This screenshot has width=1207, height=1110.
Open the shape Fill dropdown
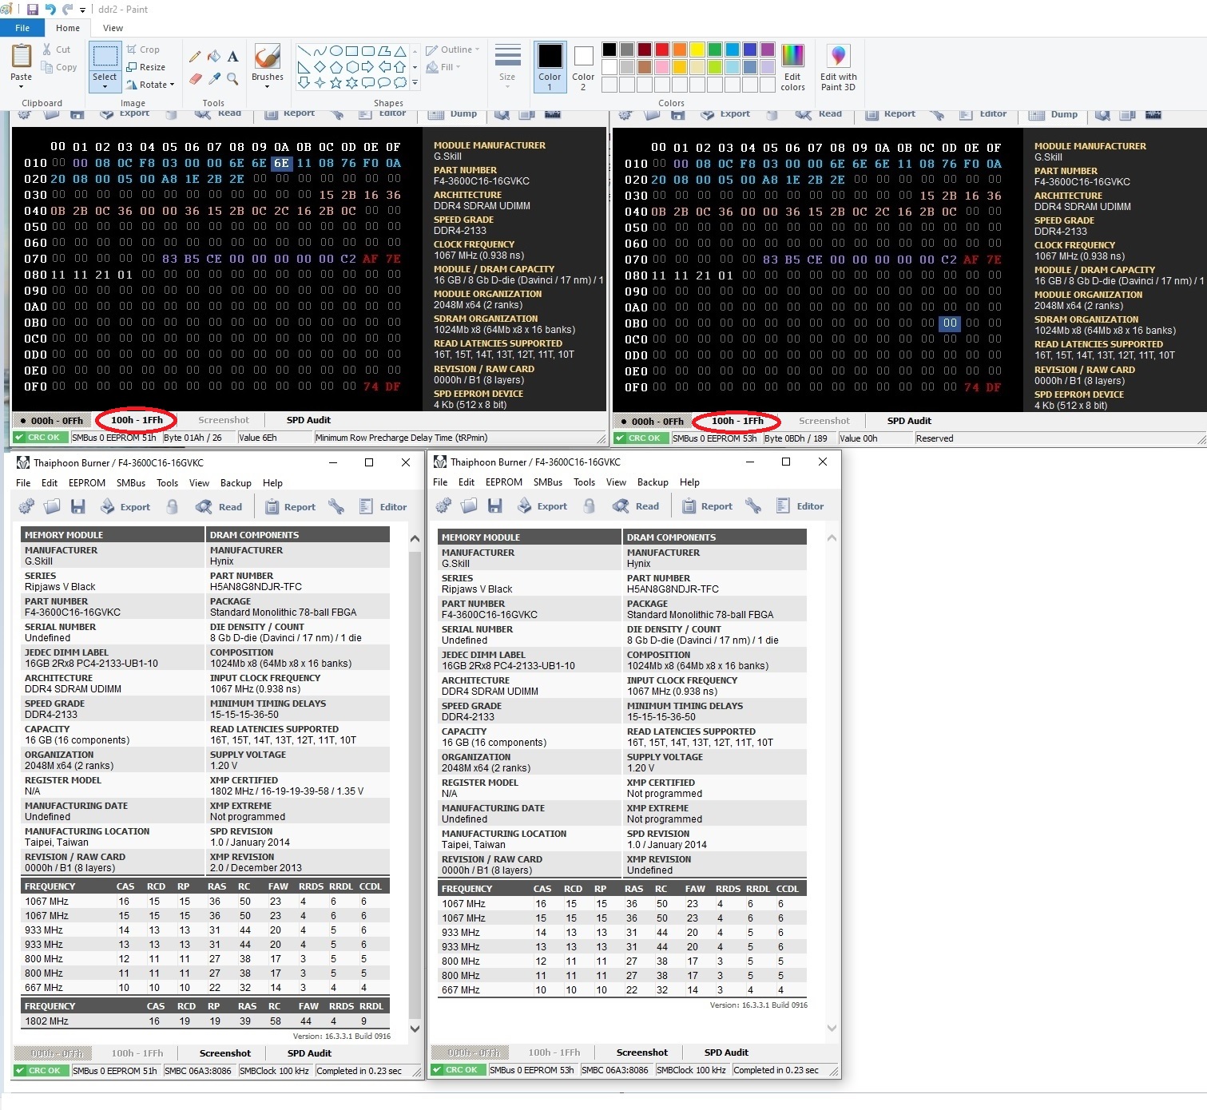pos(445,67)
